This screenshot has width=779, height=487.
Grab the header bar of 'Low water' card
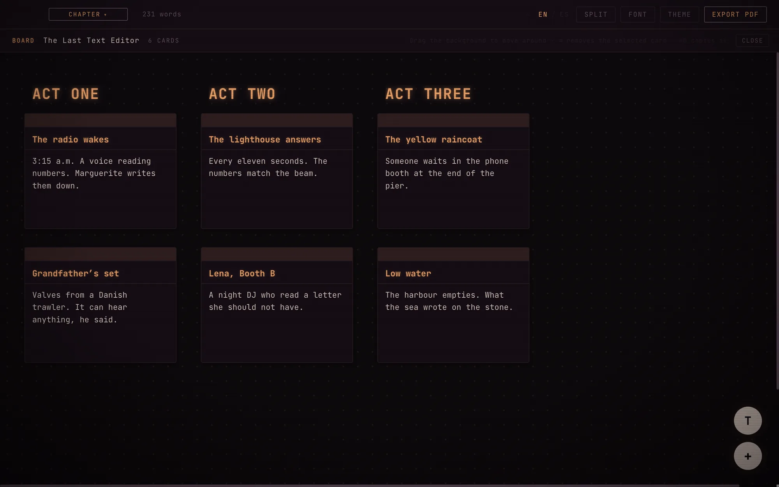click(x=453, y=254)
